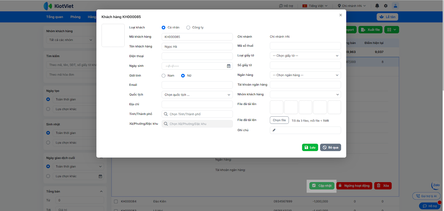The image size is (444, 211).
Task: Click the Ghi chú note field
Action: coord(305,130)
